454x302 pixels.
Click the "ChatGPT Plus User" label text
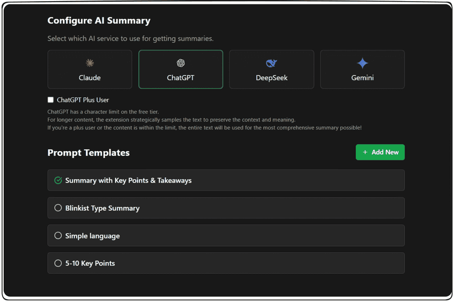83,100
